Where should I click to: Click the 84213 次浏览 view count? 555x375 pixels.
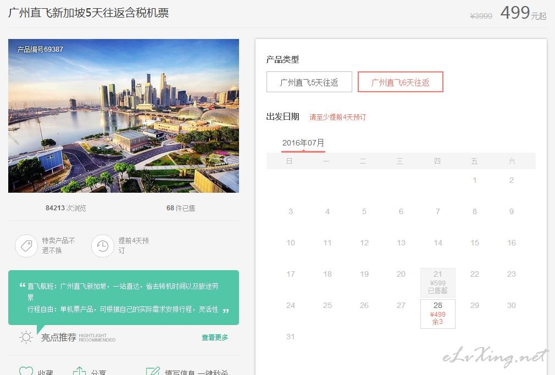66,208
